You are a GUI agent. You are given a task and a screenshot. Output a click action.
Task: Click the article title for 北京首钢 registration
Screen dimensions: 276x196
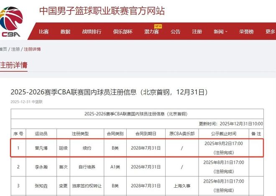click(109, 92)
